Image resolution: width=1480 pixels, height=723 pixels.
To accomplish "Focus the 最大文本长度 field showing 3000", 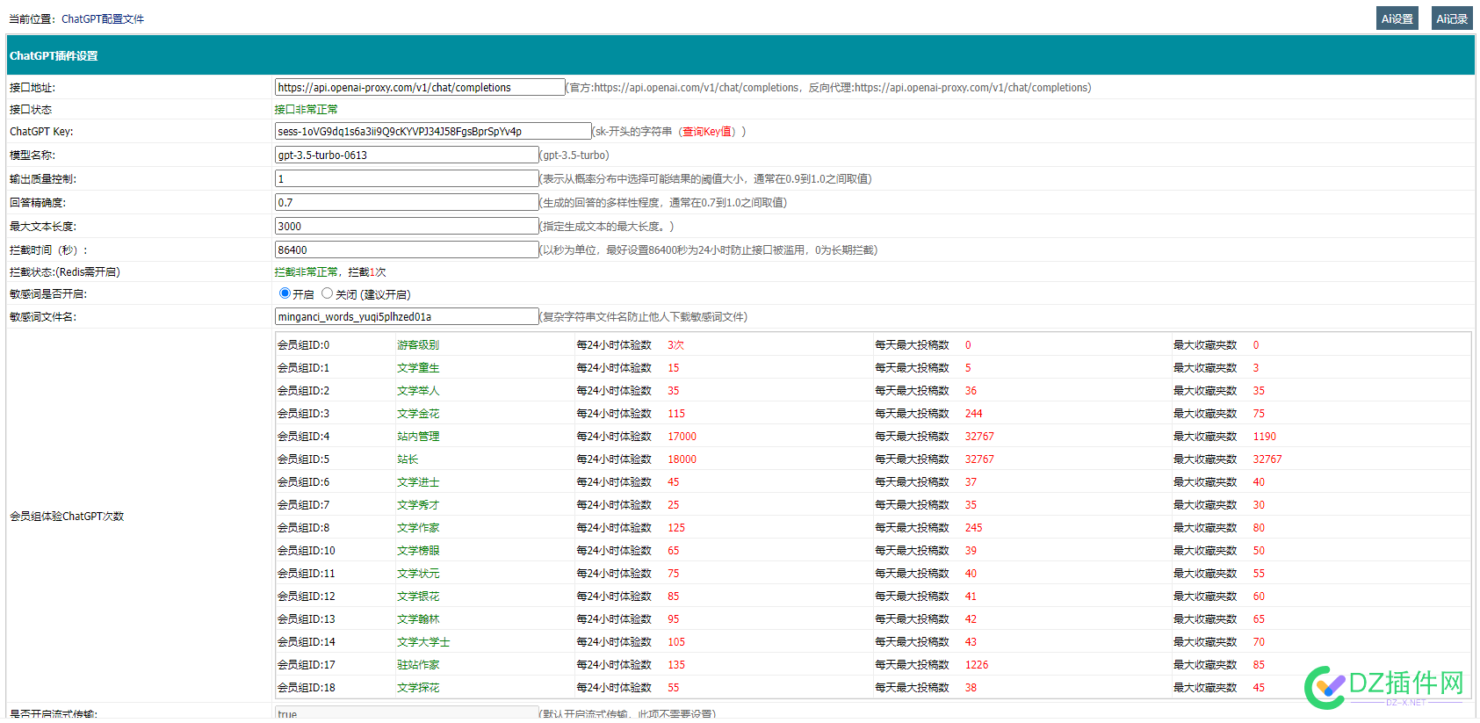I will tap(407, 226).
